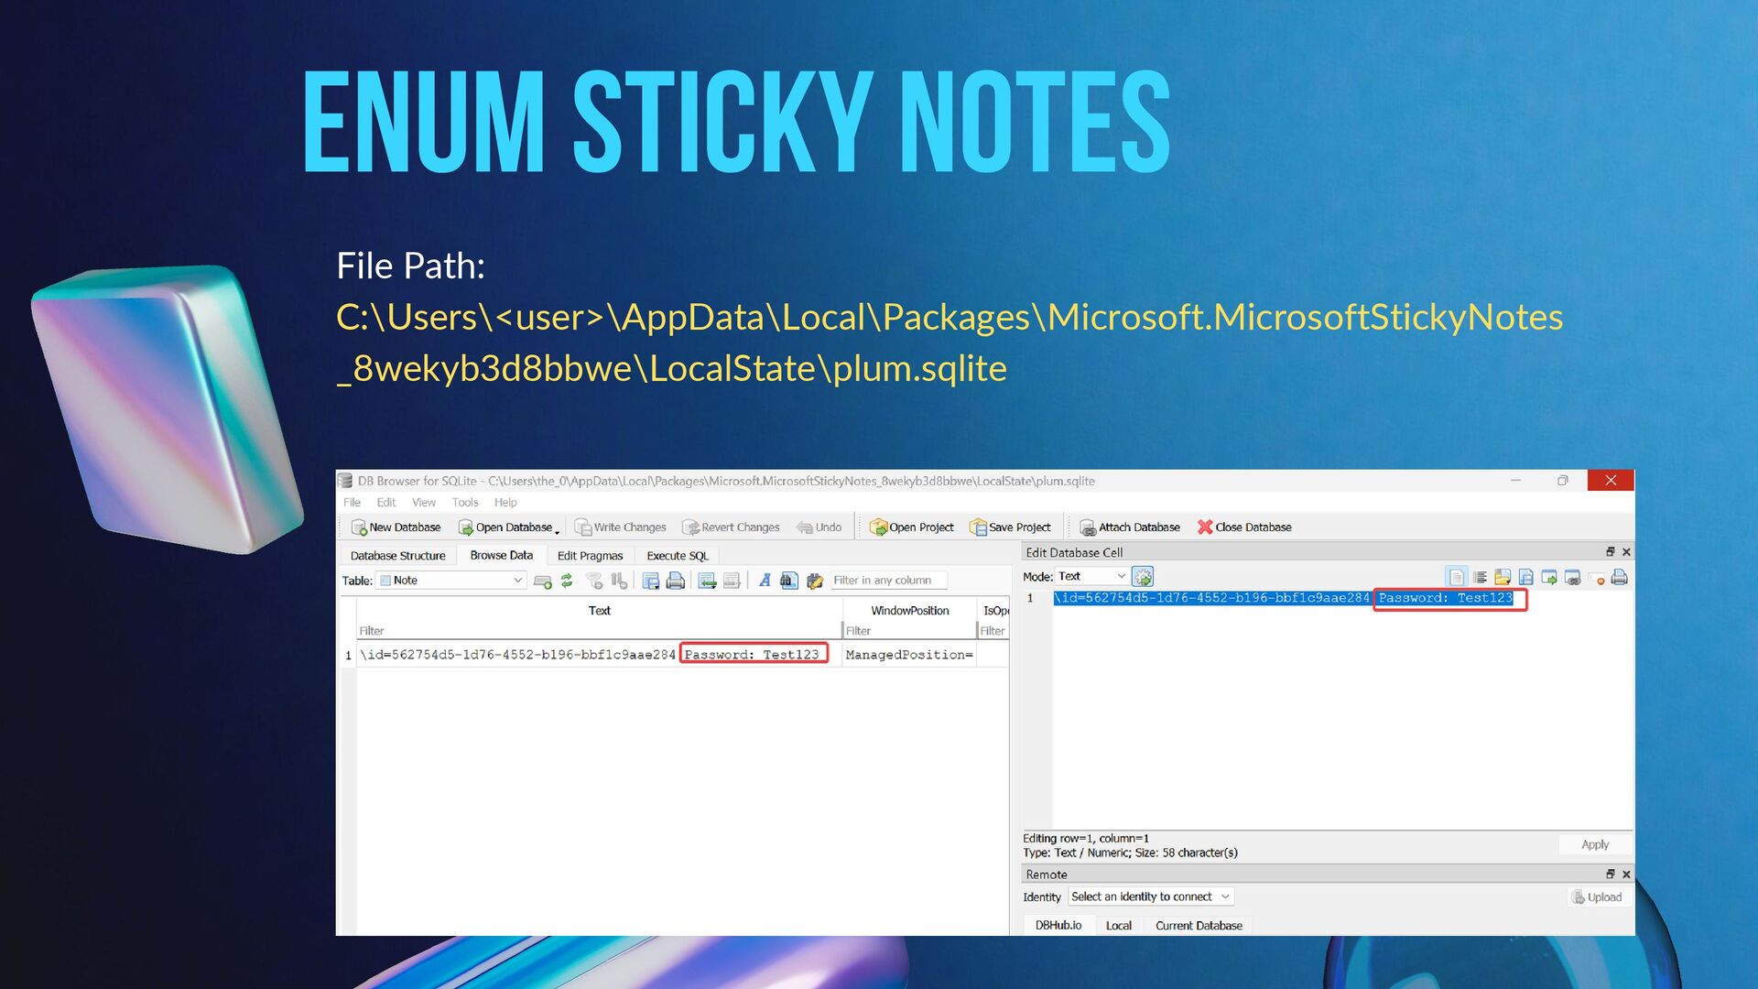
Task: Click the Close Database button
Action: coord(1243,527)
